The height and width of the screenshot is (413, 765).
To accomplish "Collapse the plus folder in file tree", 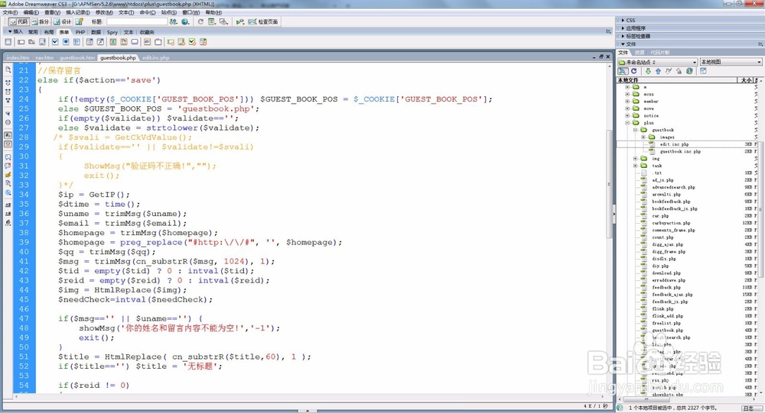I will [x=628, y=123].
